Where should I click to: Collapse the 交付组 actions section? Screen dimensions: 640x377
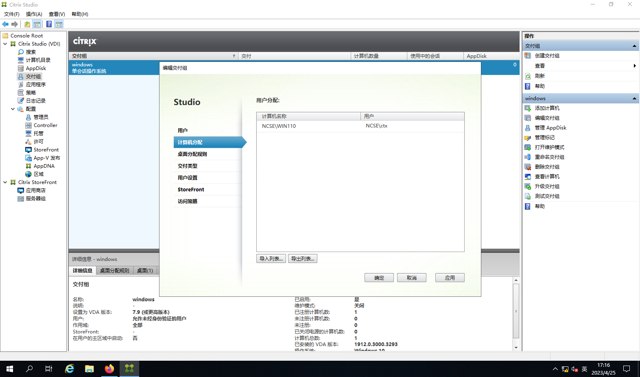click(634, 46)
